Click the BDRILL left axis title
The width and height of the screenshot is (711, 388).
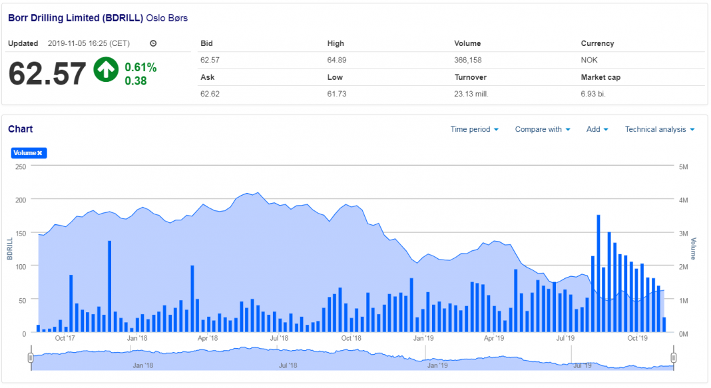click(x=9, y=249)
